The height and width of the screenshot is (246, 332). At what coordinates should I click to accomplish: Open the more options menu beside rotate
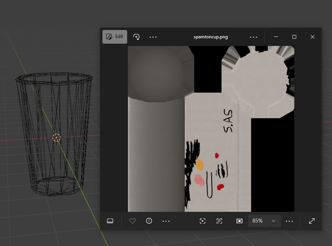(153, 37)
